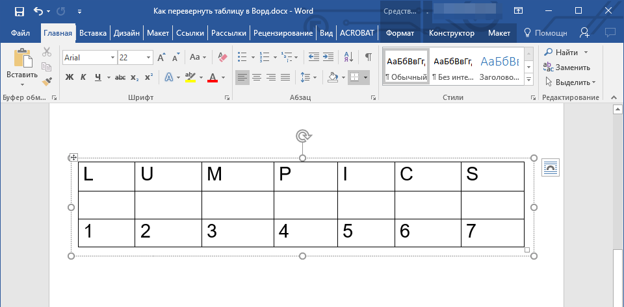The height and width of the screenshot is (307, 624).
Task: Click the Заменить button
Action: (567, 67)
